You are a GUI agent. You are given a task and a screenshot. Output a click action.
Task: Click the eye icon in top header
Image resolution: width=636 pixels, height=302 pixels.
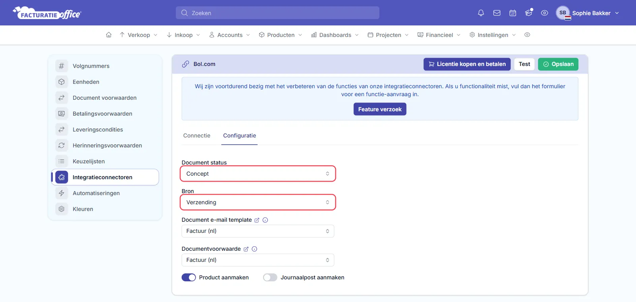[545, 13]
